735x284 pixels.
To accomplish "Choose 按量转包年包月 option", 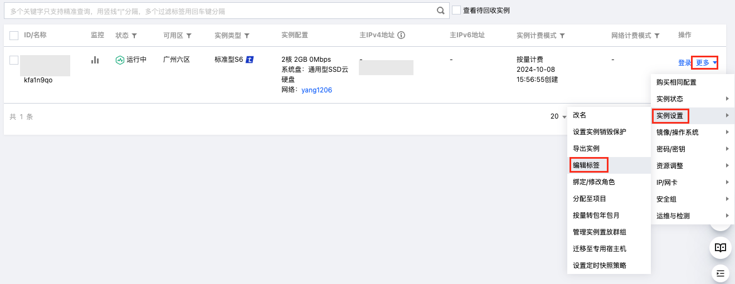I will (609, 215).
